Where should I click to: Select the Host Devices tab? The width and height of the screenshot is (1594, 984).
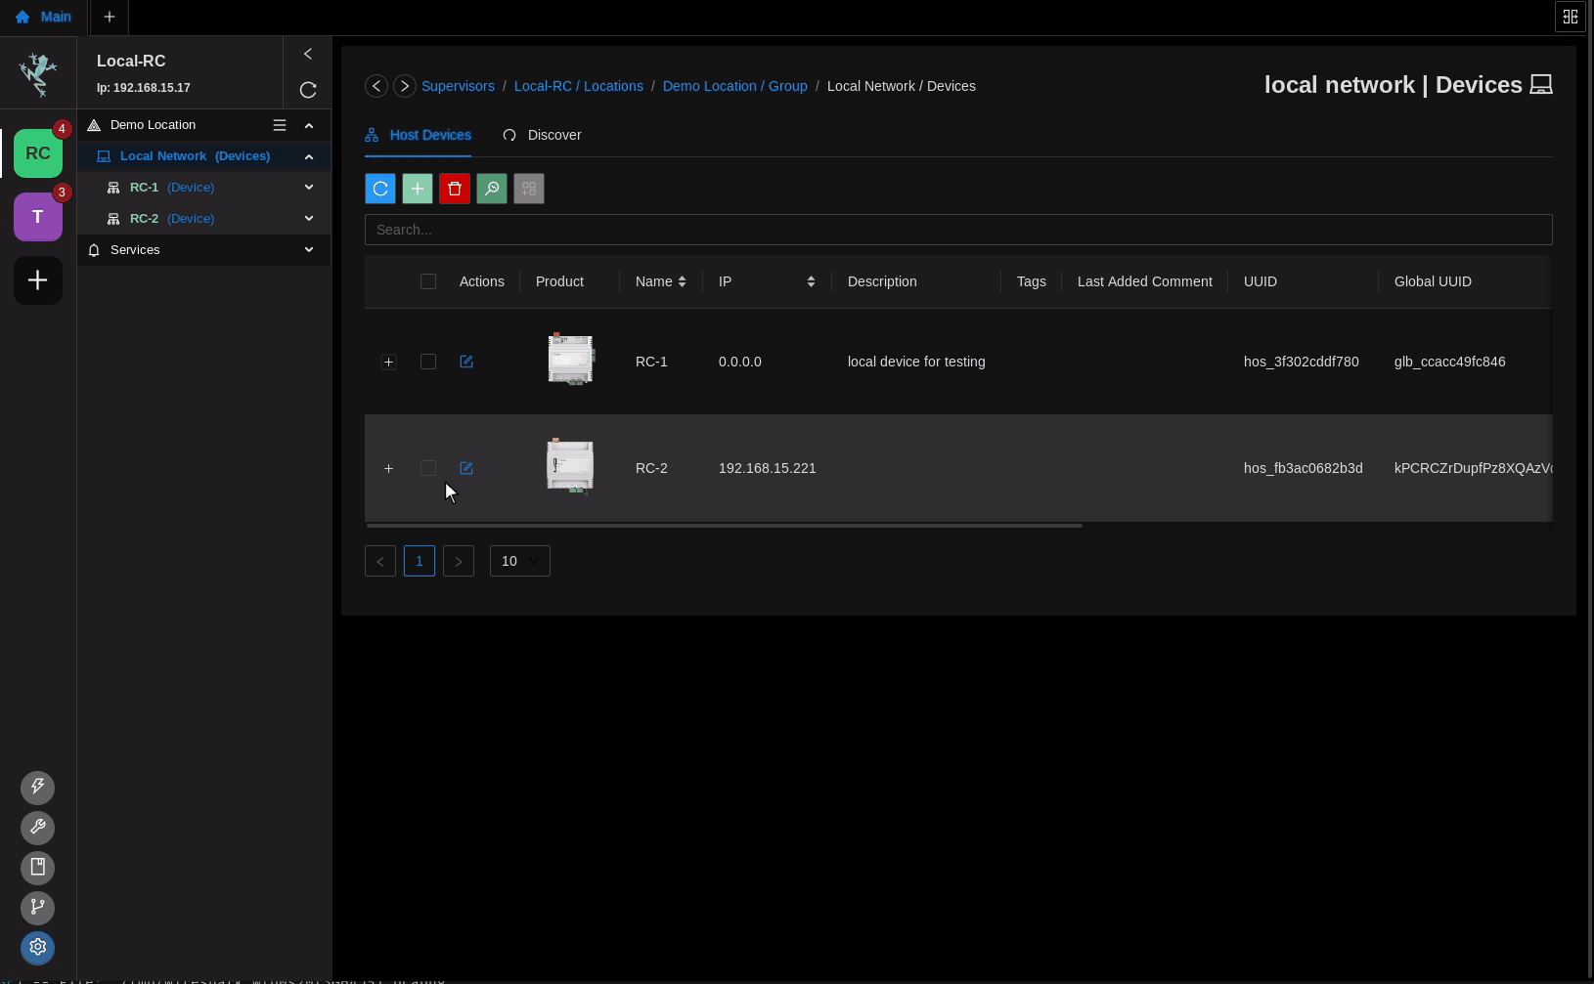coord(419,135)
